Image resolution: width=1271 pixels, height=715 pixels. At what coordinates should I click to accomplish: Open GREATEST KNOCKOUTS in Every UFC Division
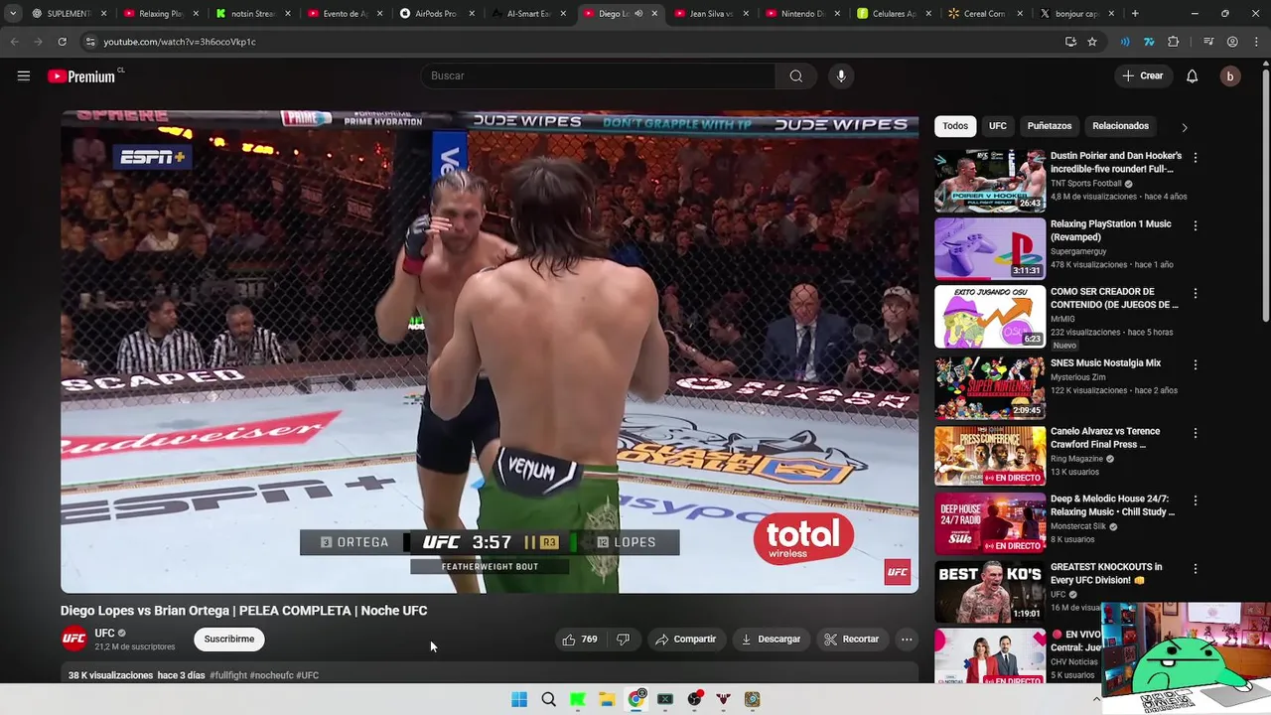pos(1106,573)
